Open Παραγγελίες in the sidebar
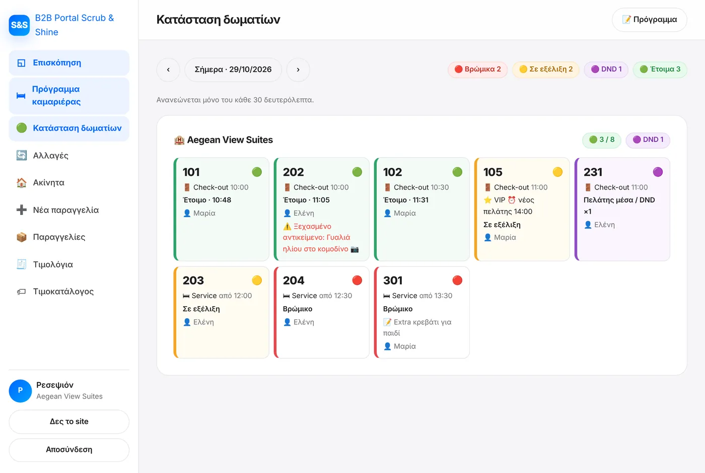The height and width of the screenshot is (473, 705). [x=69, y=237]
